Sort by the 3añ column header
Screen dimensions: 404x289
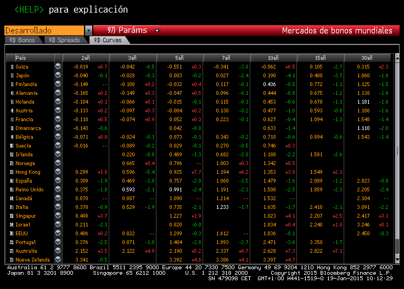tap(132, 58)
